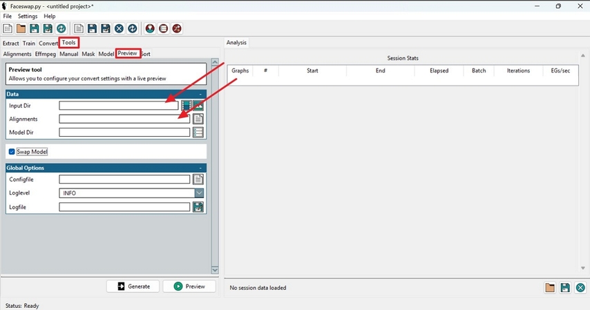The image size is (590, 310).
Task: Click the Generate button
Action: click(133, 287)
